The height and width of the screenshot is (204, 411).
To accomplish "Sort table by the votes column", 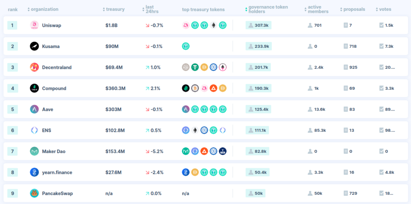I will click(383, 10).
